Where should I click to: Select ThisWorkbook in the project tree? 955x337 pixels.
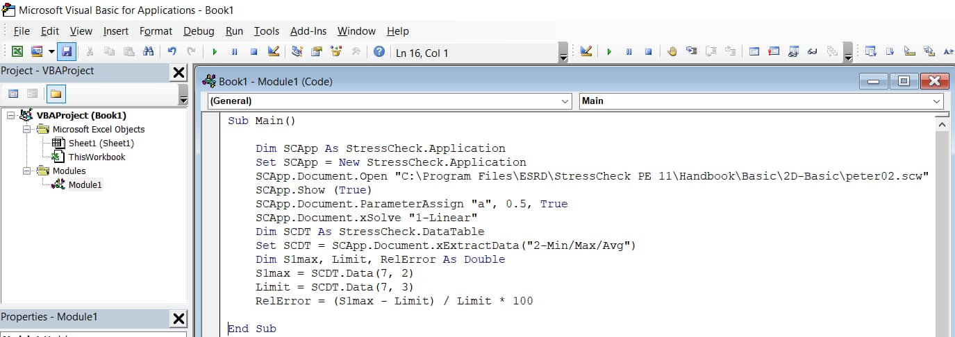97,157
